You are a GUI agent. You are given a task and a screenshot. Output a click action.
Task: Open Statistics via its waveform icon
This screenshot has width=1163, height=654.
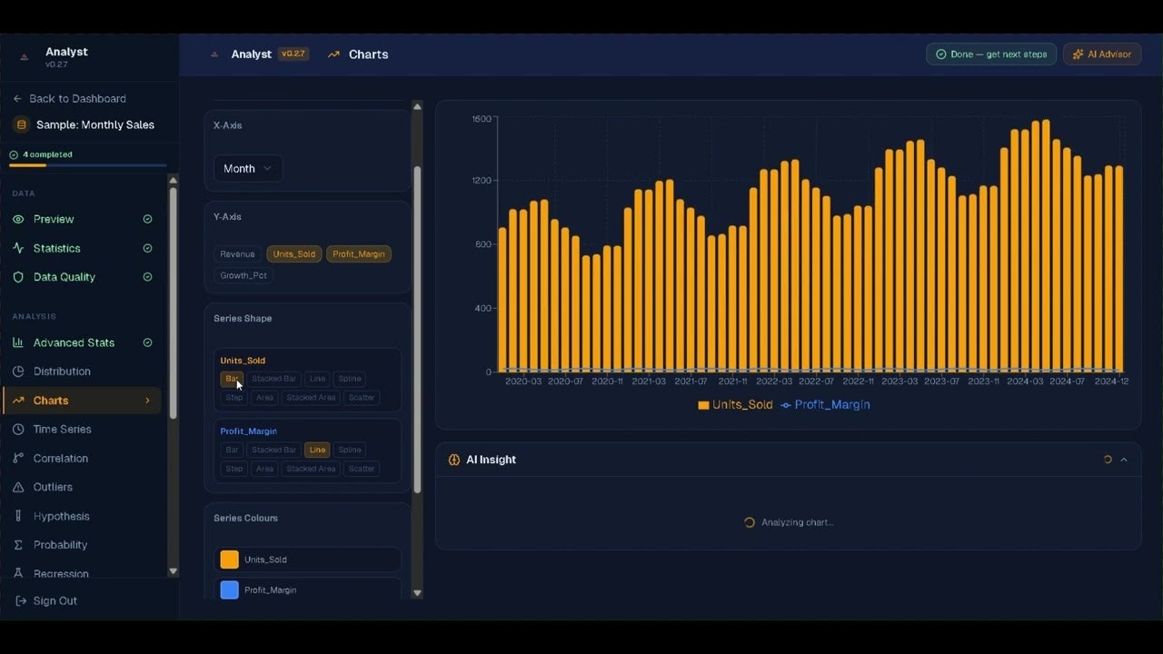(x=19, y=248)
